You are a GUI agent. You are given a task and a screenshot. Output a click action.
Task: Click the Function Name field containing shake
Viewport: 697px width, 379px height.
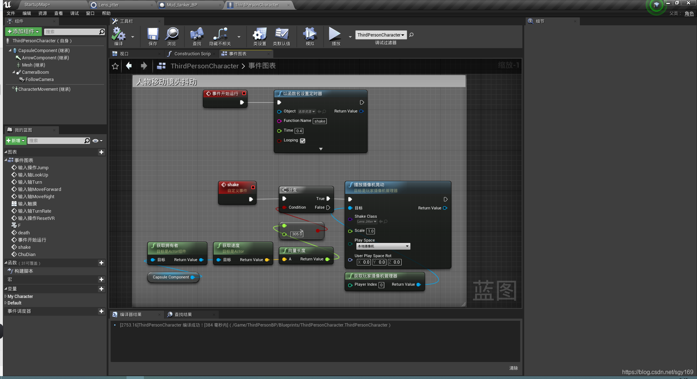coord(320,121)
